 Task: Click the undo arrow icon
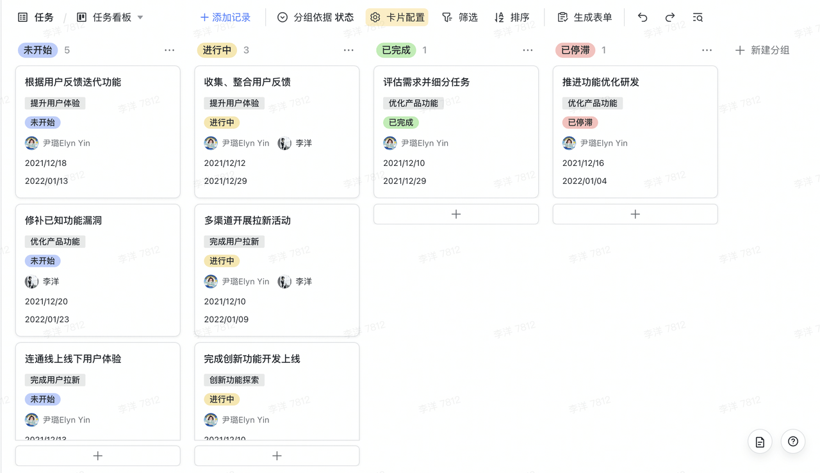coord(643,17)
